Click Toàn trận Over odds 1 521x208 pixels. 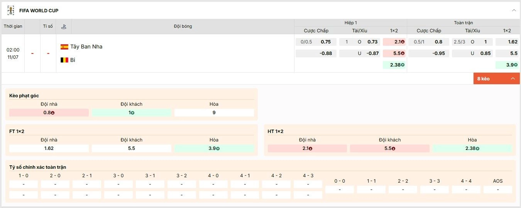coord(472,42)
